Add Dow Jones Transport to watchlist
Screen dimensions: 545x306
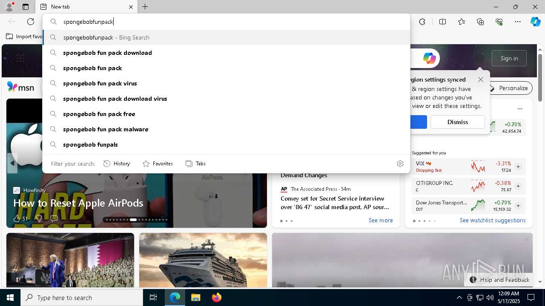[x=518, y=206]
